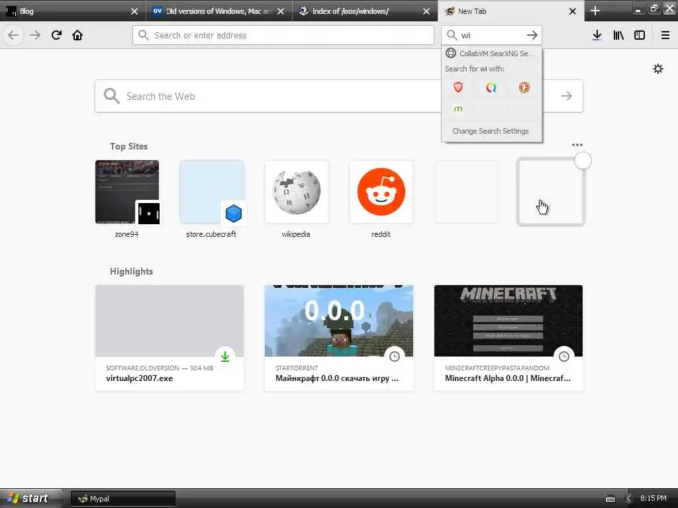Click the empty hovered top site tile
Screen dimensions: 678x508
[550, 192]
